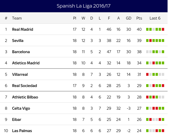Click the Pts column header
172x136 pixels.
click(x=139, y=18)
